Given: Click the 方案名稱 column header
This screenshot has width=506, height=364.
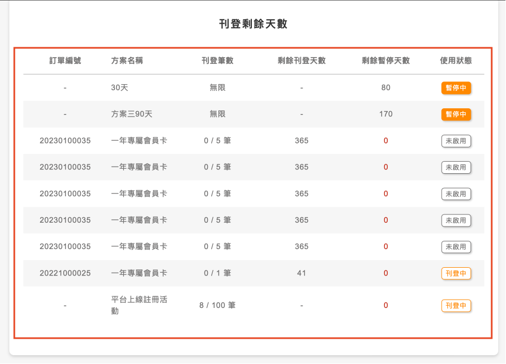Looking at the screenshot, I should coord(127,60).
